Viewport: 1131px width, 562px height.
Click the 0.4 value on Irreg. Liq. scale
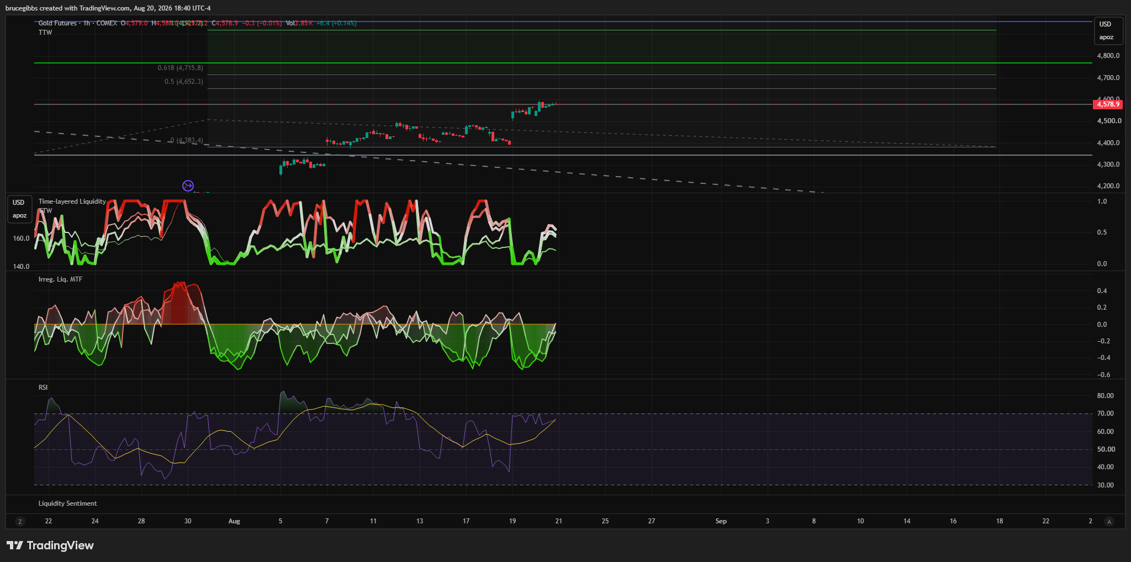[1102, 291]
